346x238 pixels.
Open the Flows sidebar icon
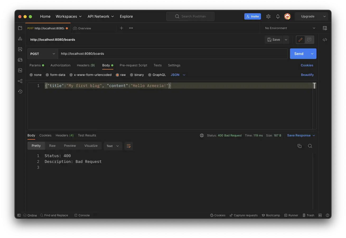(x=20, y=81)
